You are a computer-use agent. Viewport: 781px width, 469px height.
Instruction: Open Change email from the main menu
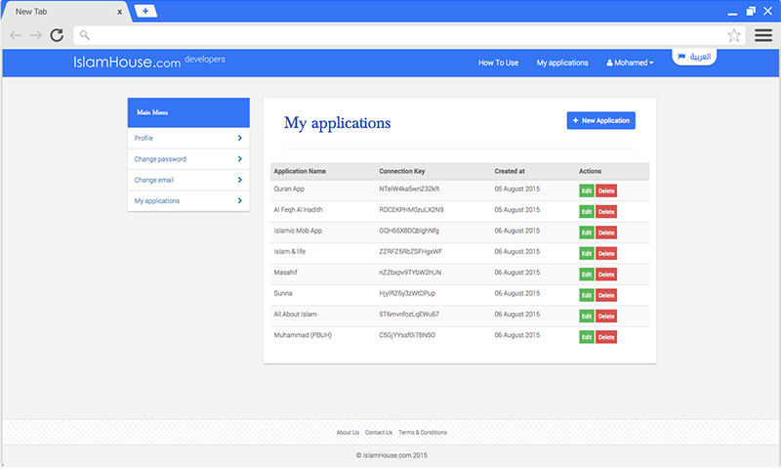(188, 180)
